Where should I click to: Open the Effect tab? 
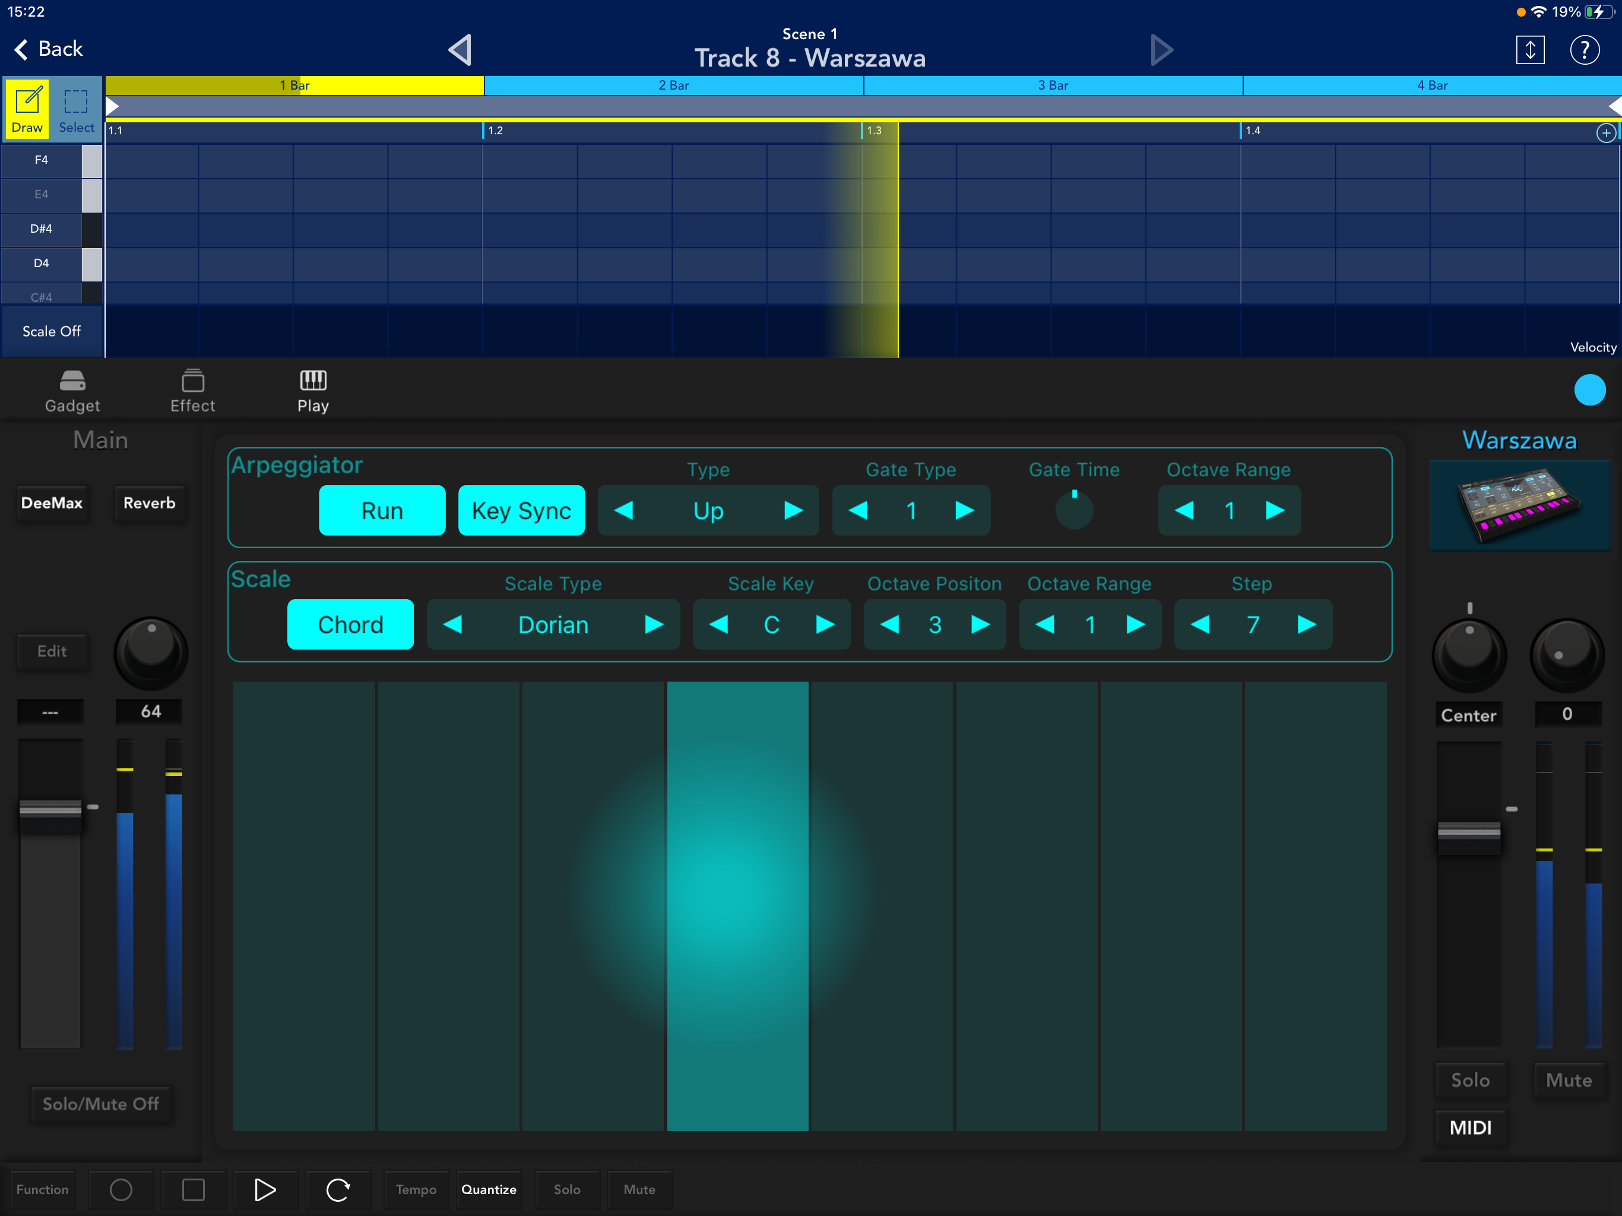coord(193,392)
